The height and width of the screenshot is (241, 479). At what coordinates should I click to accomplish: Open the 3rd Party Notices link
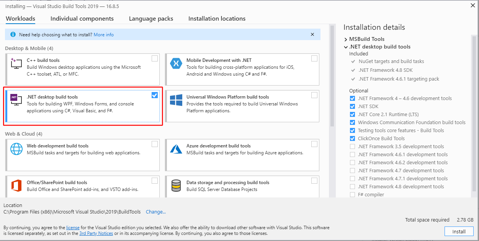click(x=96, y=233)
